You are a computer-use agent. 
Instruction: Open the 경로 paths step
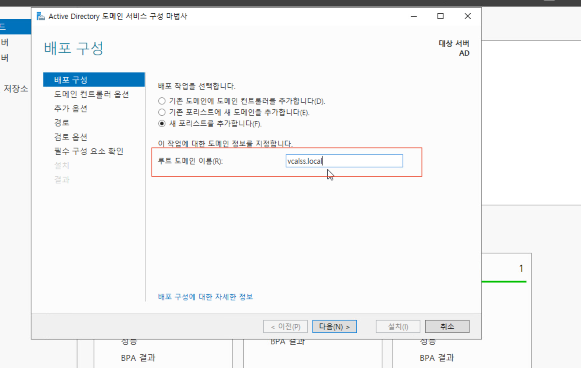[62, 123]
